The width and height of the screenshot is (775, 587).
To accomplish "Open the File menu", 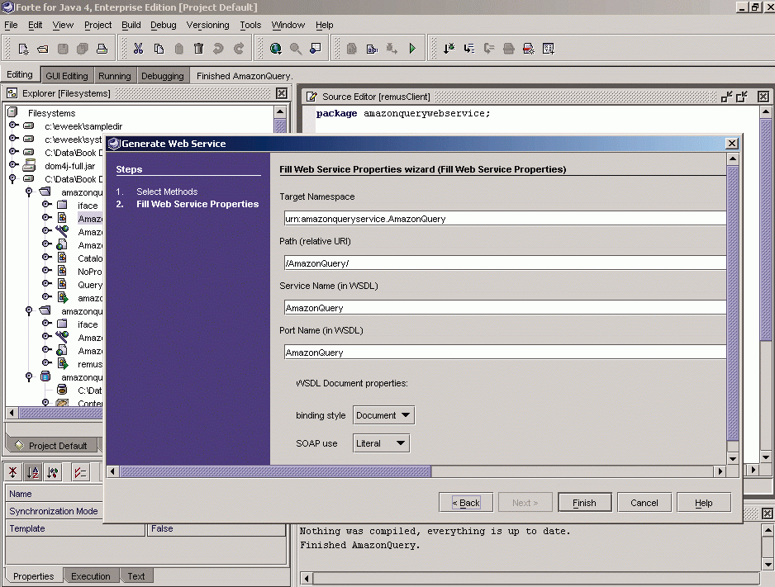I will [x=11, y=25].
